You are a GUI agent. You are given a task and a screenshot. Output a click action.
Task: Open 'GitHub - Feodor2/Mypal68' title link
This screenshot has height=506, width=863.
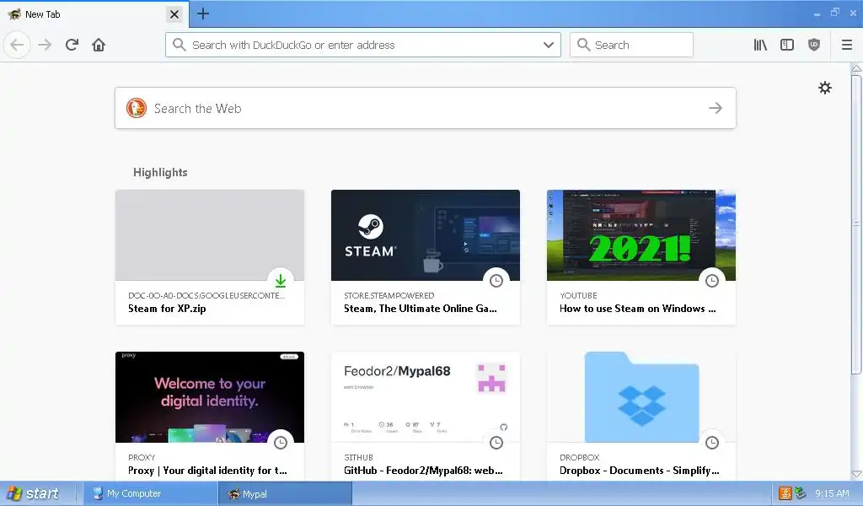(x=423, y=471)
